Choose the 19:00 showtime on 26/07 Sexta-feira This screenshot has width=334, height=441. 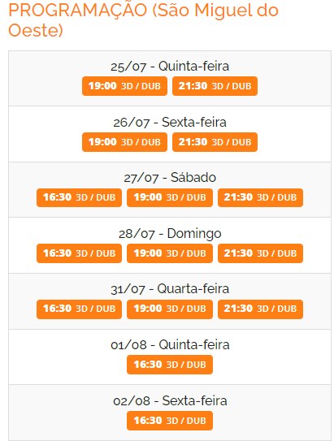click(124, 142)
